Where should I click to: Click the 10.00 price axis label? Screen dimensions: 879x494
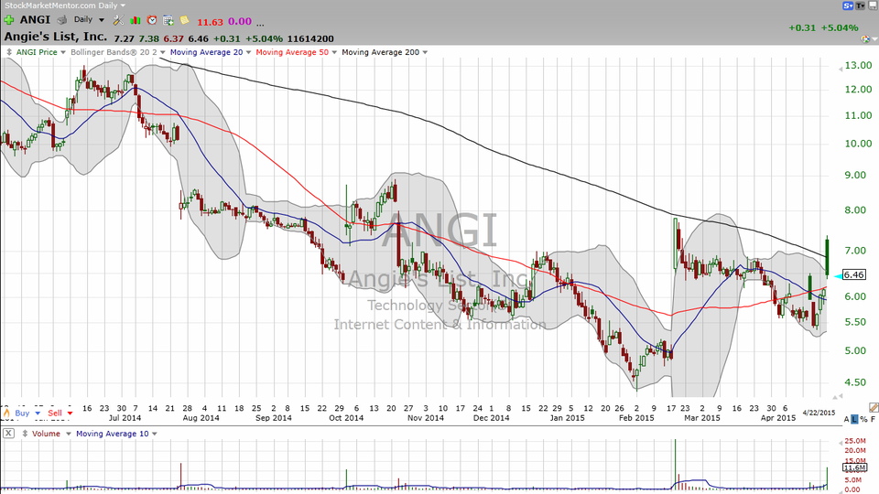[858, 144]
